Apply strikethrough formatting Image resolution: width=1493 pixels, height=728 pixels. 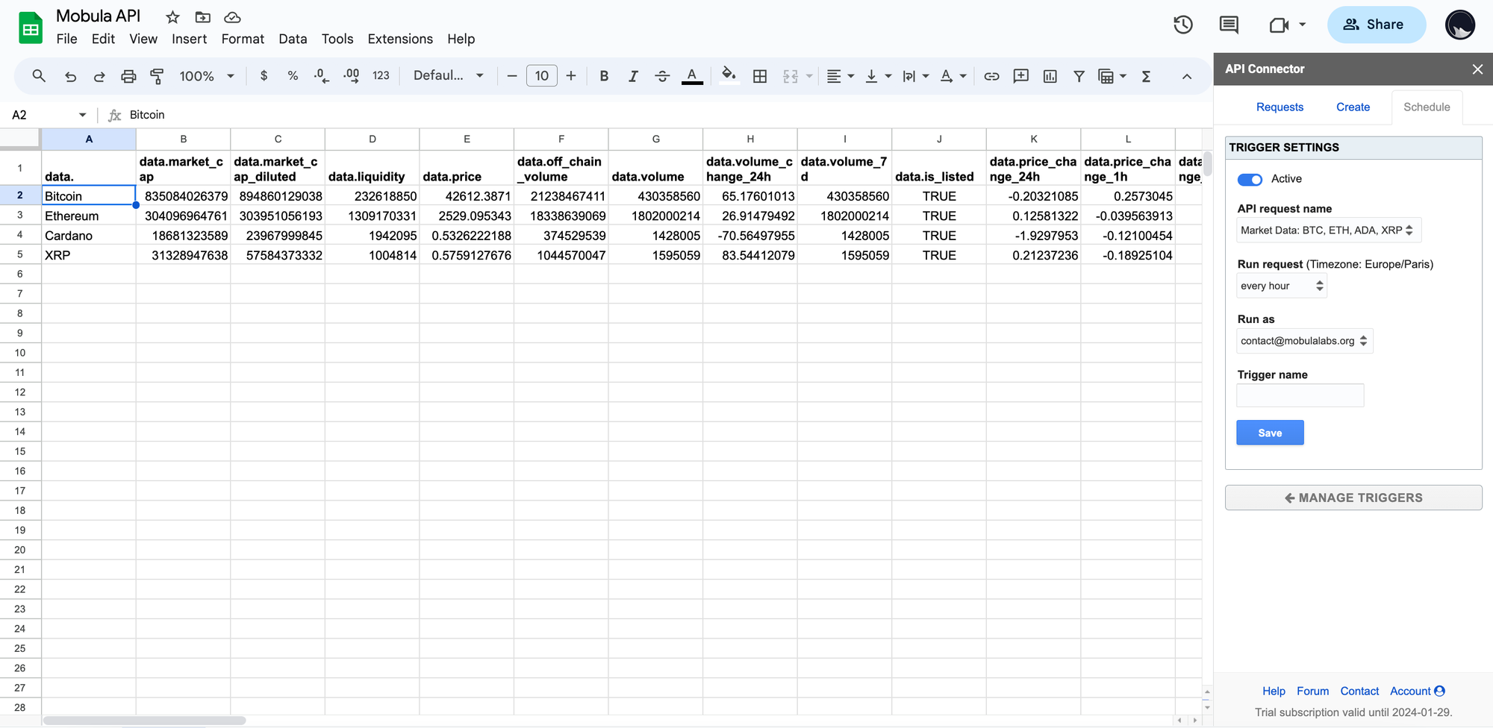pos(662,75)
